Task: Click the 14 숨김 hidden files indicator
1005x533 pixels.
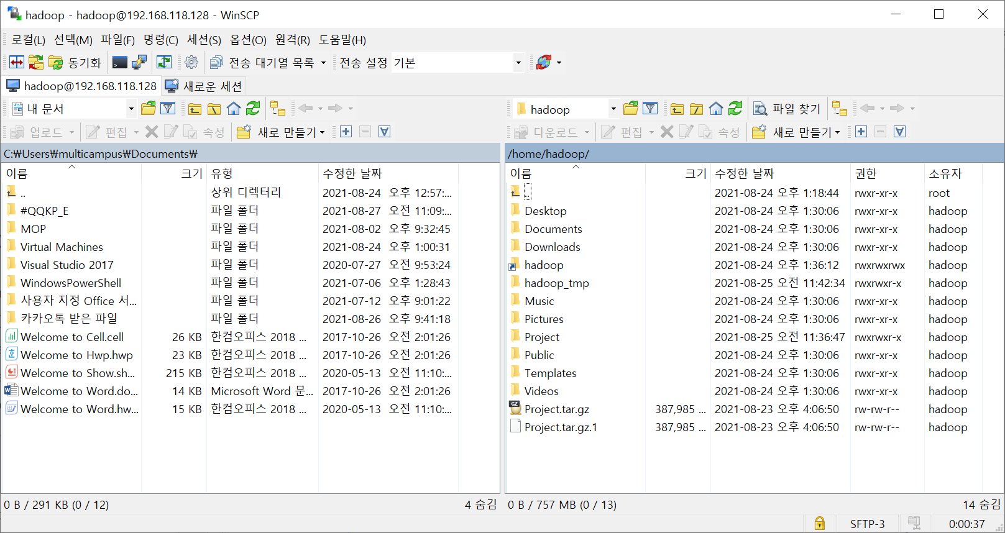Action: [x=981, y=504]
